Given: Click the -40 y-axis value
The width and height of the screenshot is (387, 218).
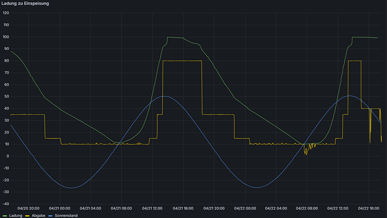Looking at the screenshot, I should click(6, 204).
